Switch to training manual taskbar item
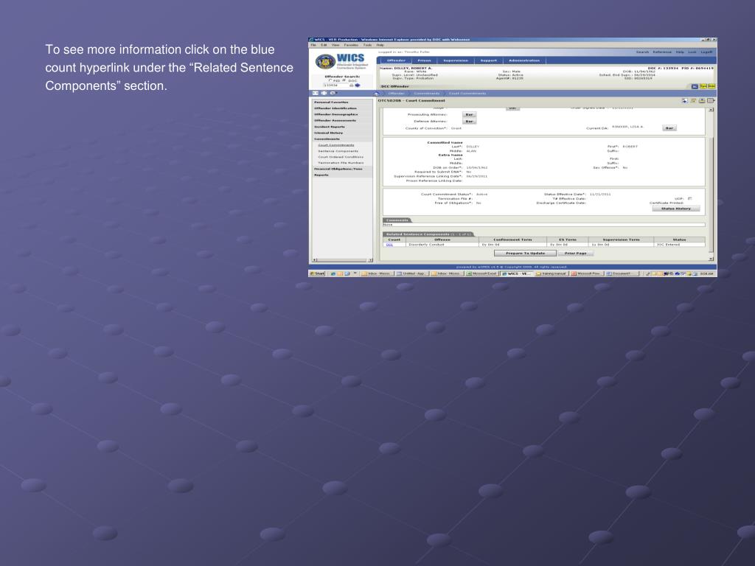Image resolution: width=755 pixels, height=566 pixels. tap(552, 273)
